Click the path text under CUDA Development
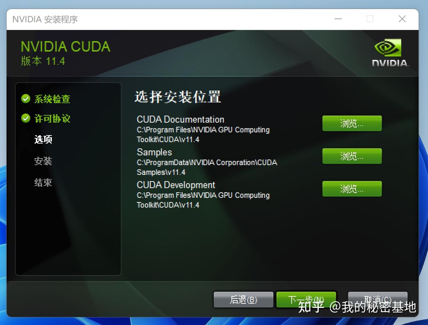Screen dimensions: 428x325 (203, 200)
